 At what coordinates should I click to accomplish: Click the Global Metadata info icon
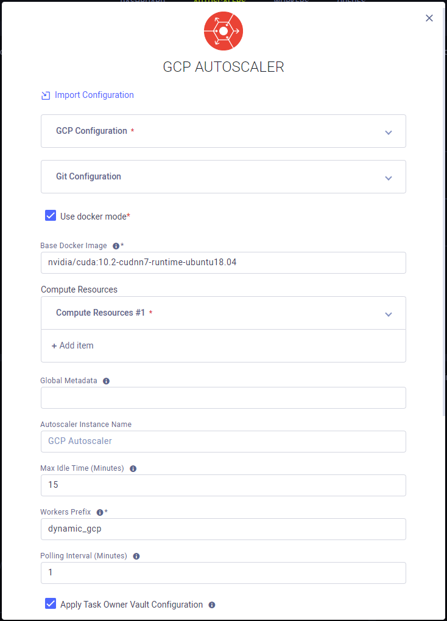point(106,381)
